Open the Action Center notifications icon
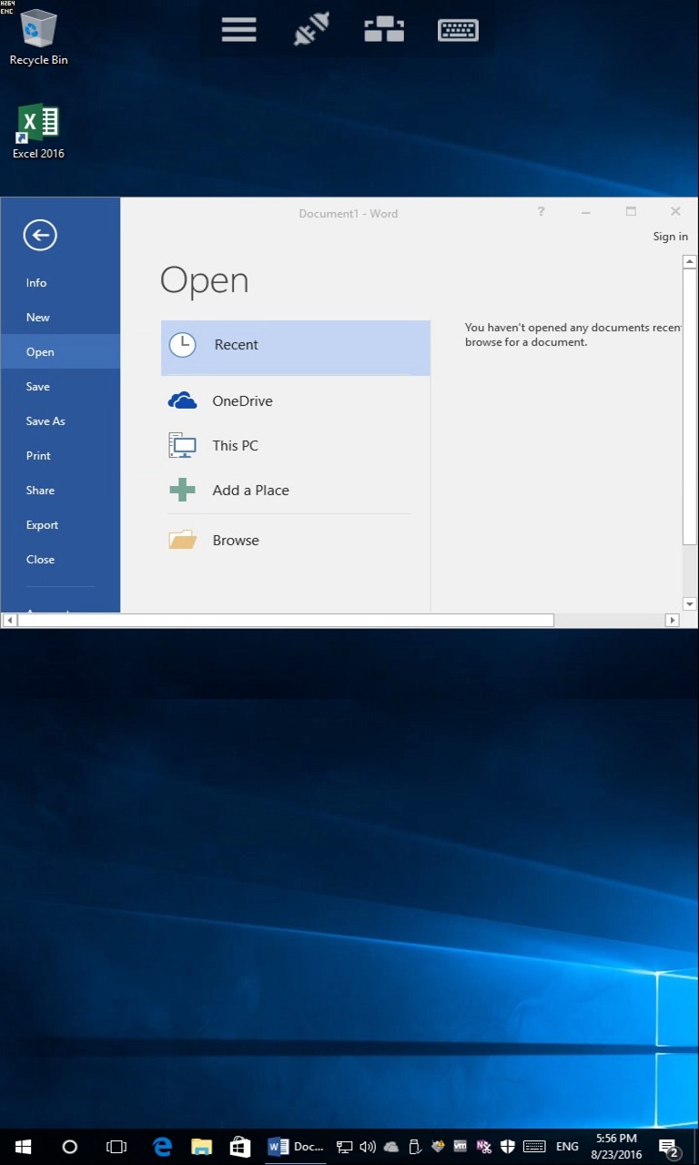 click(669, 1148)
